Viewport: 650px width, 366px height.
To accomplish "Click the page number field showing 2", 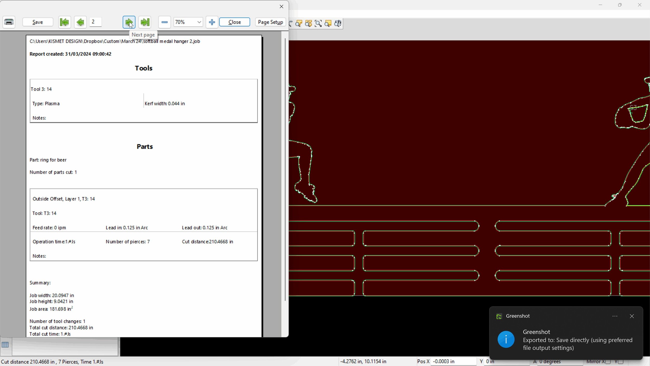I will (95, 22).
